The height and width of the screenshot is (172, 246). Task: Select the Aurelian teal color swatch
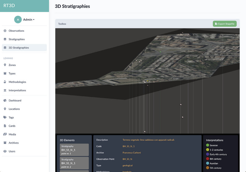point(208,163)
